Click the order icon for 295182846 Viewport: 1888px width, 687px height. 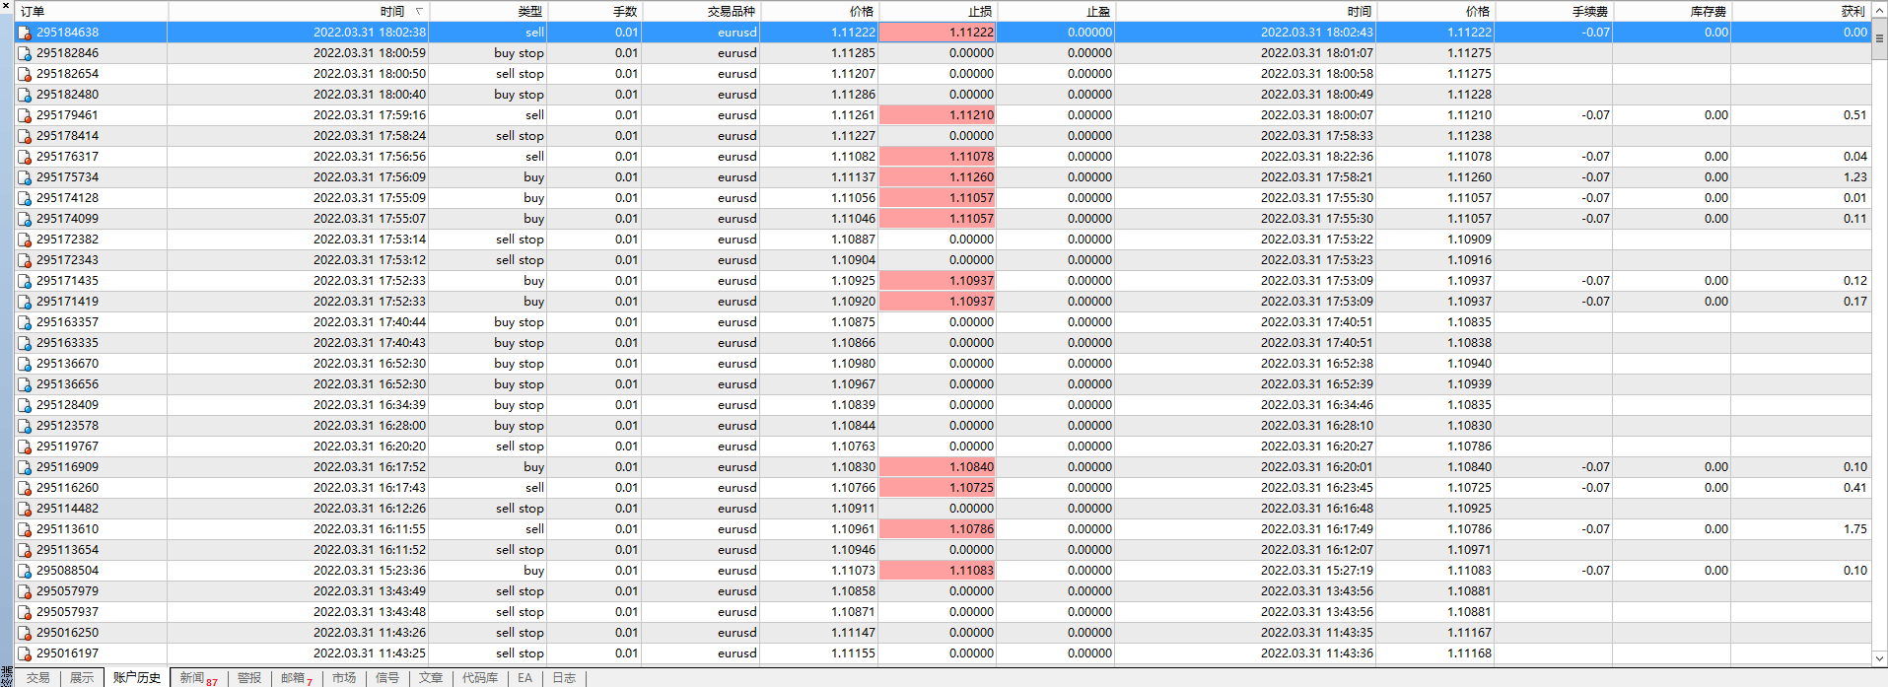tap(25, 53)
